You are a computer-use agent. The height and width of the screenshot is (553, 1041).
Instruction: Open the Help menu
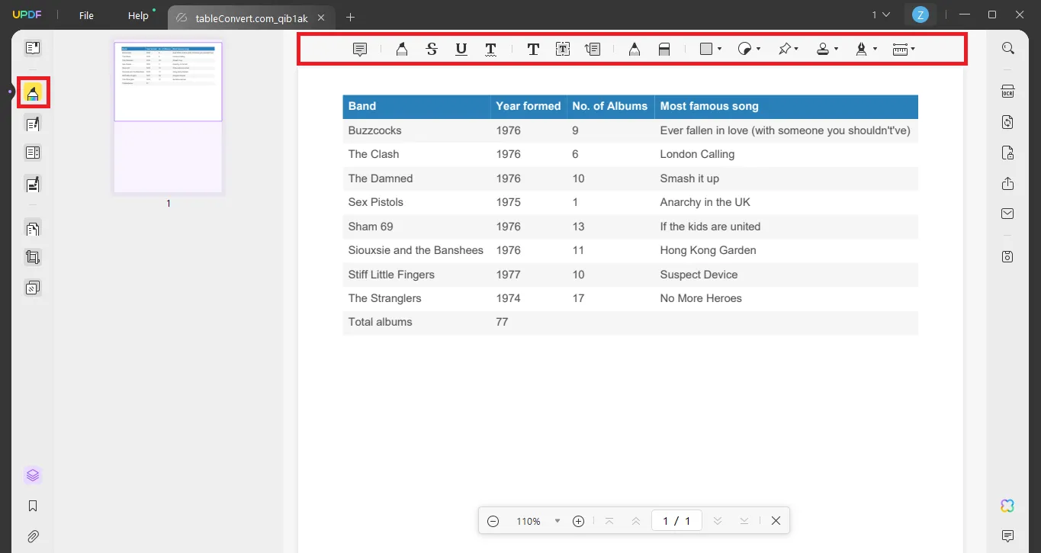pos(138,14)
